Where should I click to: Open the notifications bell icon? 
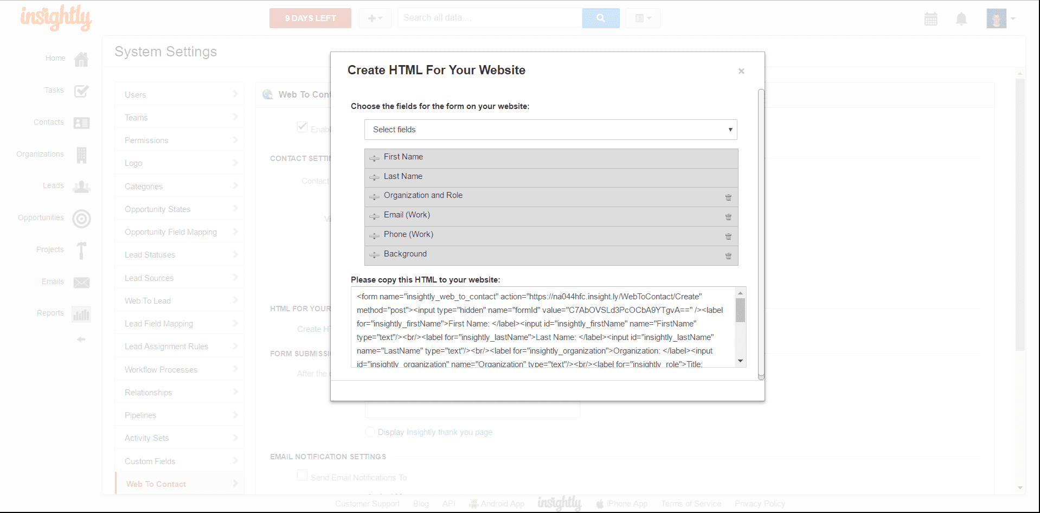[961, 19]
